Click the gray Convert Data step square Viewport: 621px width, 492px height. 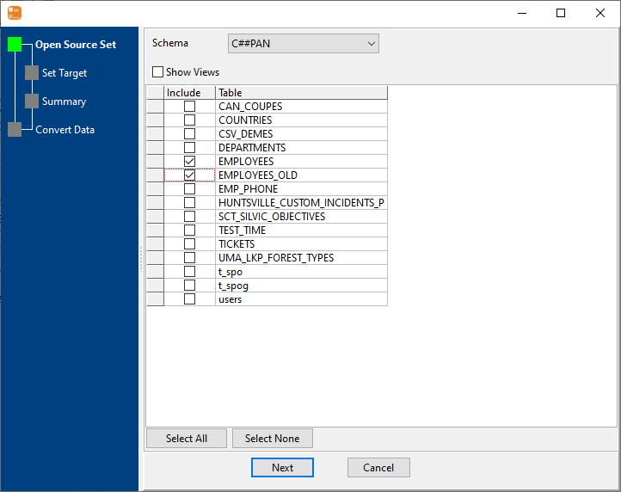tap(15, 130)
